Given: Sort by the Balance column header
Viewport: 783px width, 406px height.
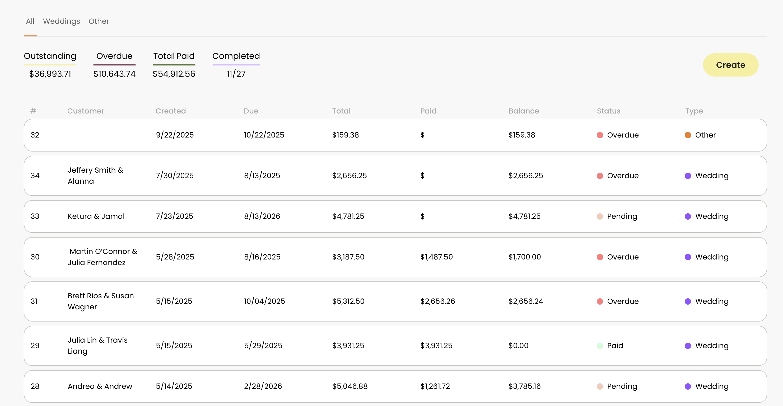Looking at the screenshot, I should point(523,111).
